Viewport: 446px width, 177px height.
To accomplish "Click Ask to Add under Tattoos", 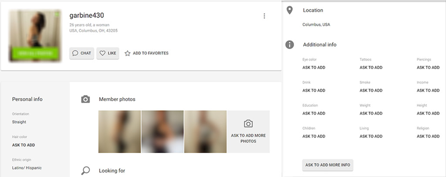I will [x=371, y=68].
